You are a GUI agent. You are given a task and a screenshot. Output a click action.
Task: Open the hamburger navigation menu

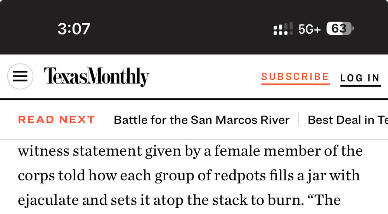[x=20, y=77]
